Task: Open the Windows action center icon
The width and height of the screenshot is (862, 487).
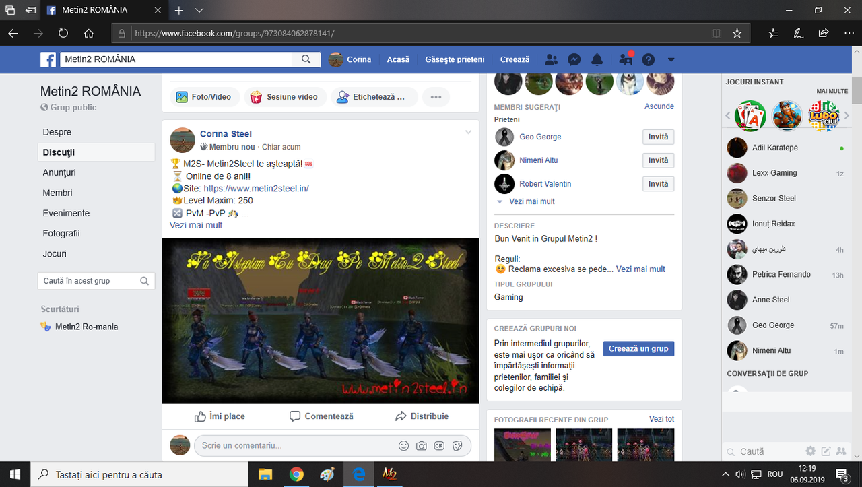Action: pos(842,474)
